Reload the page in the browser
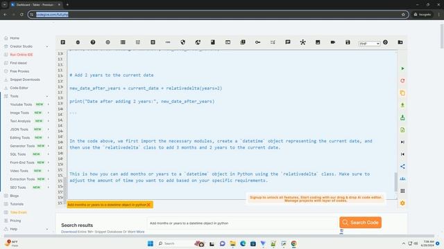Screen dimensions: 444x249 (x=22, y=15)
